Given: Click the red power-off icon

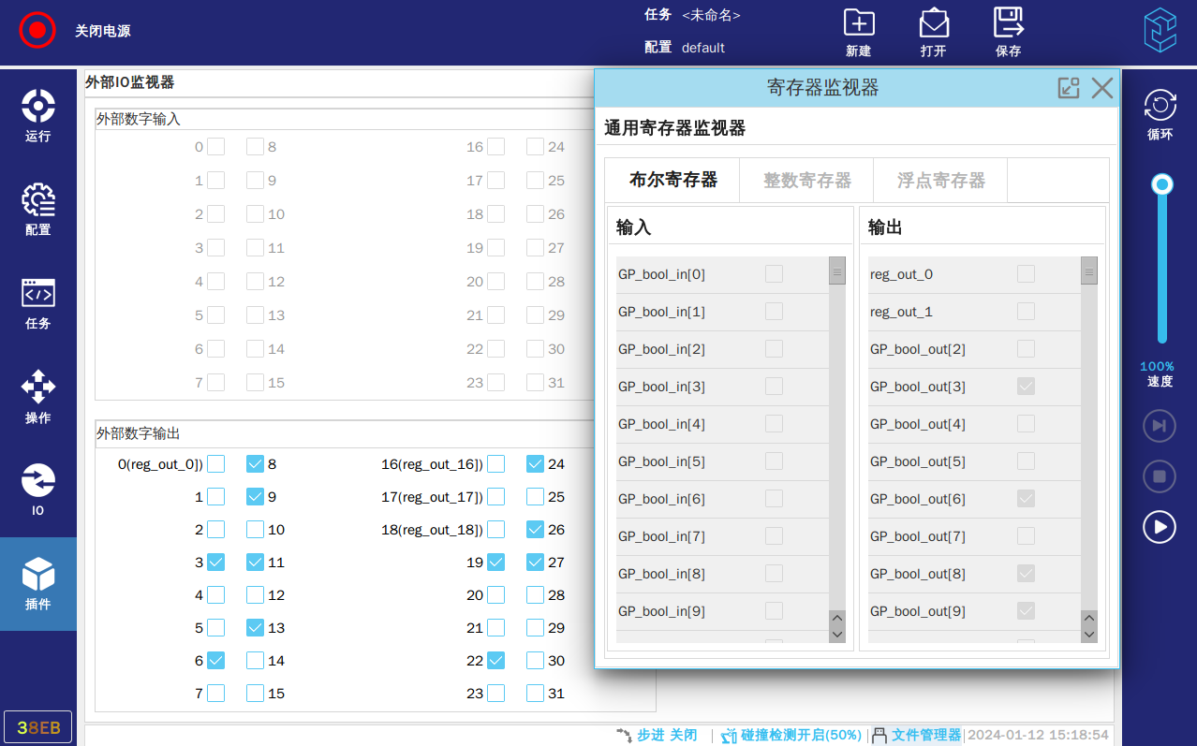Looking at the screenshot, I should tap(37, 30).
